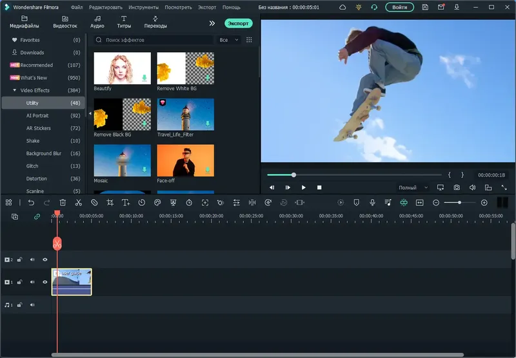This screenshot has width=516, height=358.
Task: Hide video track 2 with its eye icon
Action: (x=45, y=259)
